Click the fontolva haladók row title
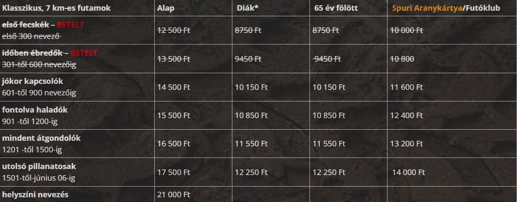Screen dimensions: 517x202 35,110
